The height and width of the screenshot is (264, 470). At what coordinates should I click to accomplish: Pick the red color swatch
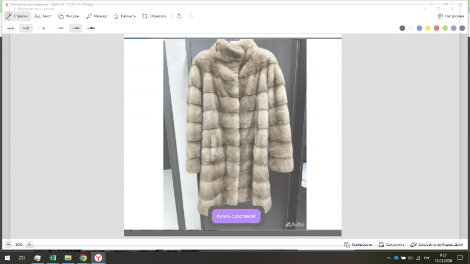point(437,28)
